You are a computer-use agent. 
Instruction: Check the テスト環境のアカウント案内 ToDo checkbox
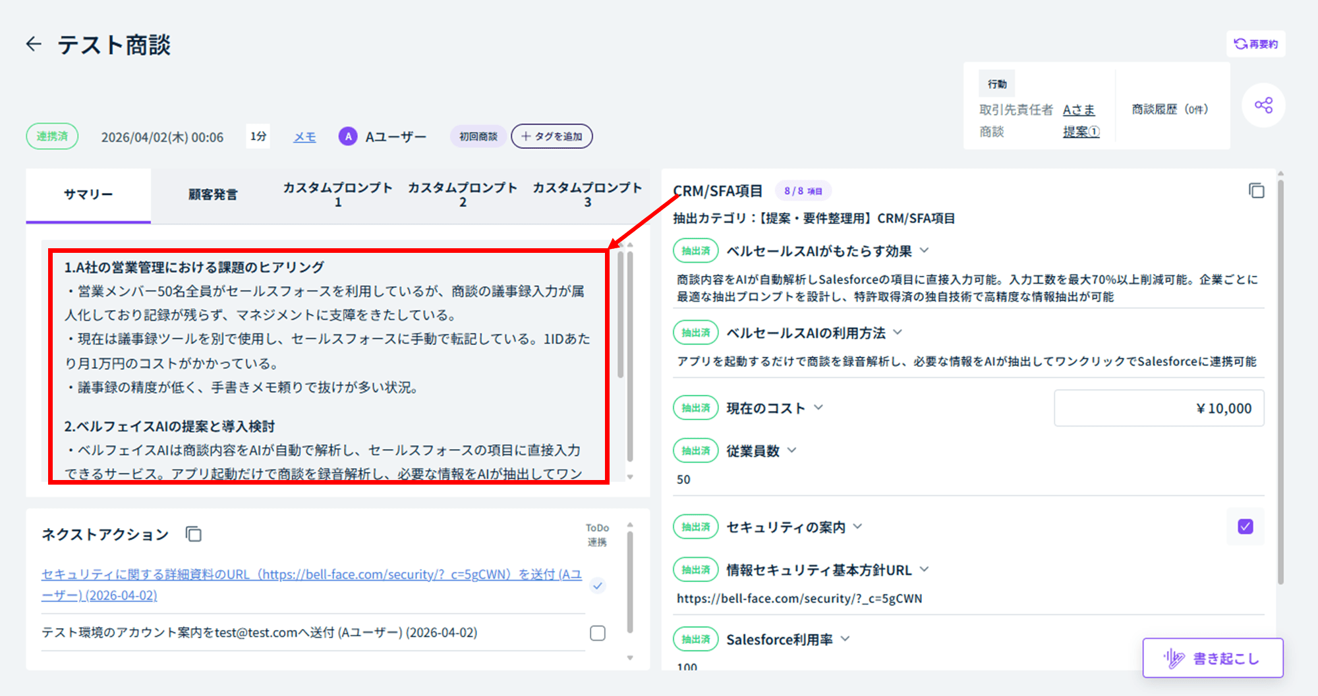pyautogui.click(x=597, y=633)
